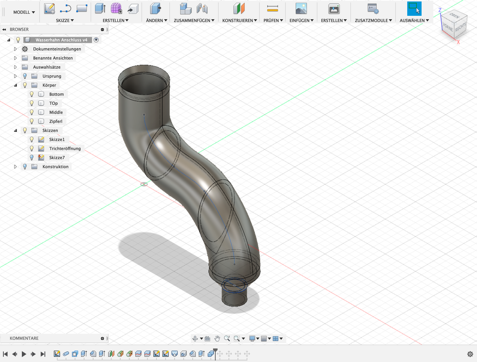
Task: Open the ÄNDERN menu
Action: point(156,21)
